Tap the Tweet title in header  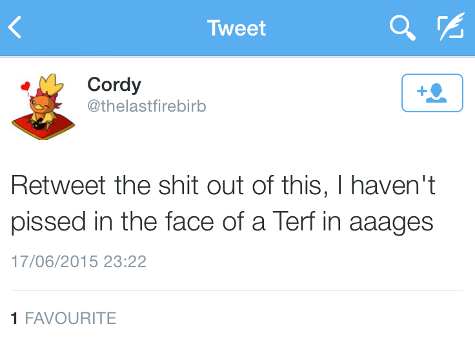point(236,28)
